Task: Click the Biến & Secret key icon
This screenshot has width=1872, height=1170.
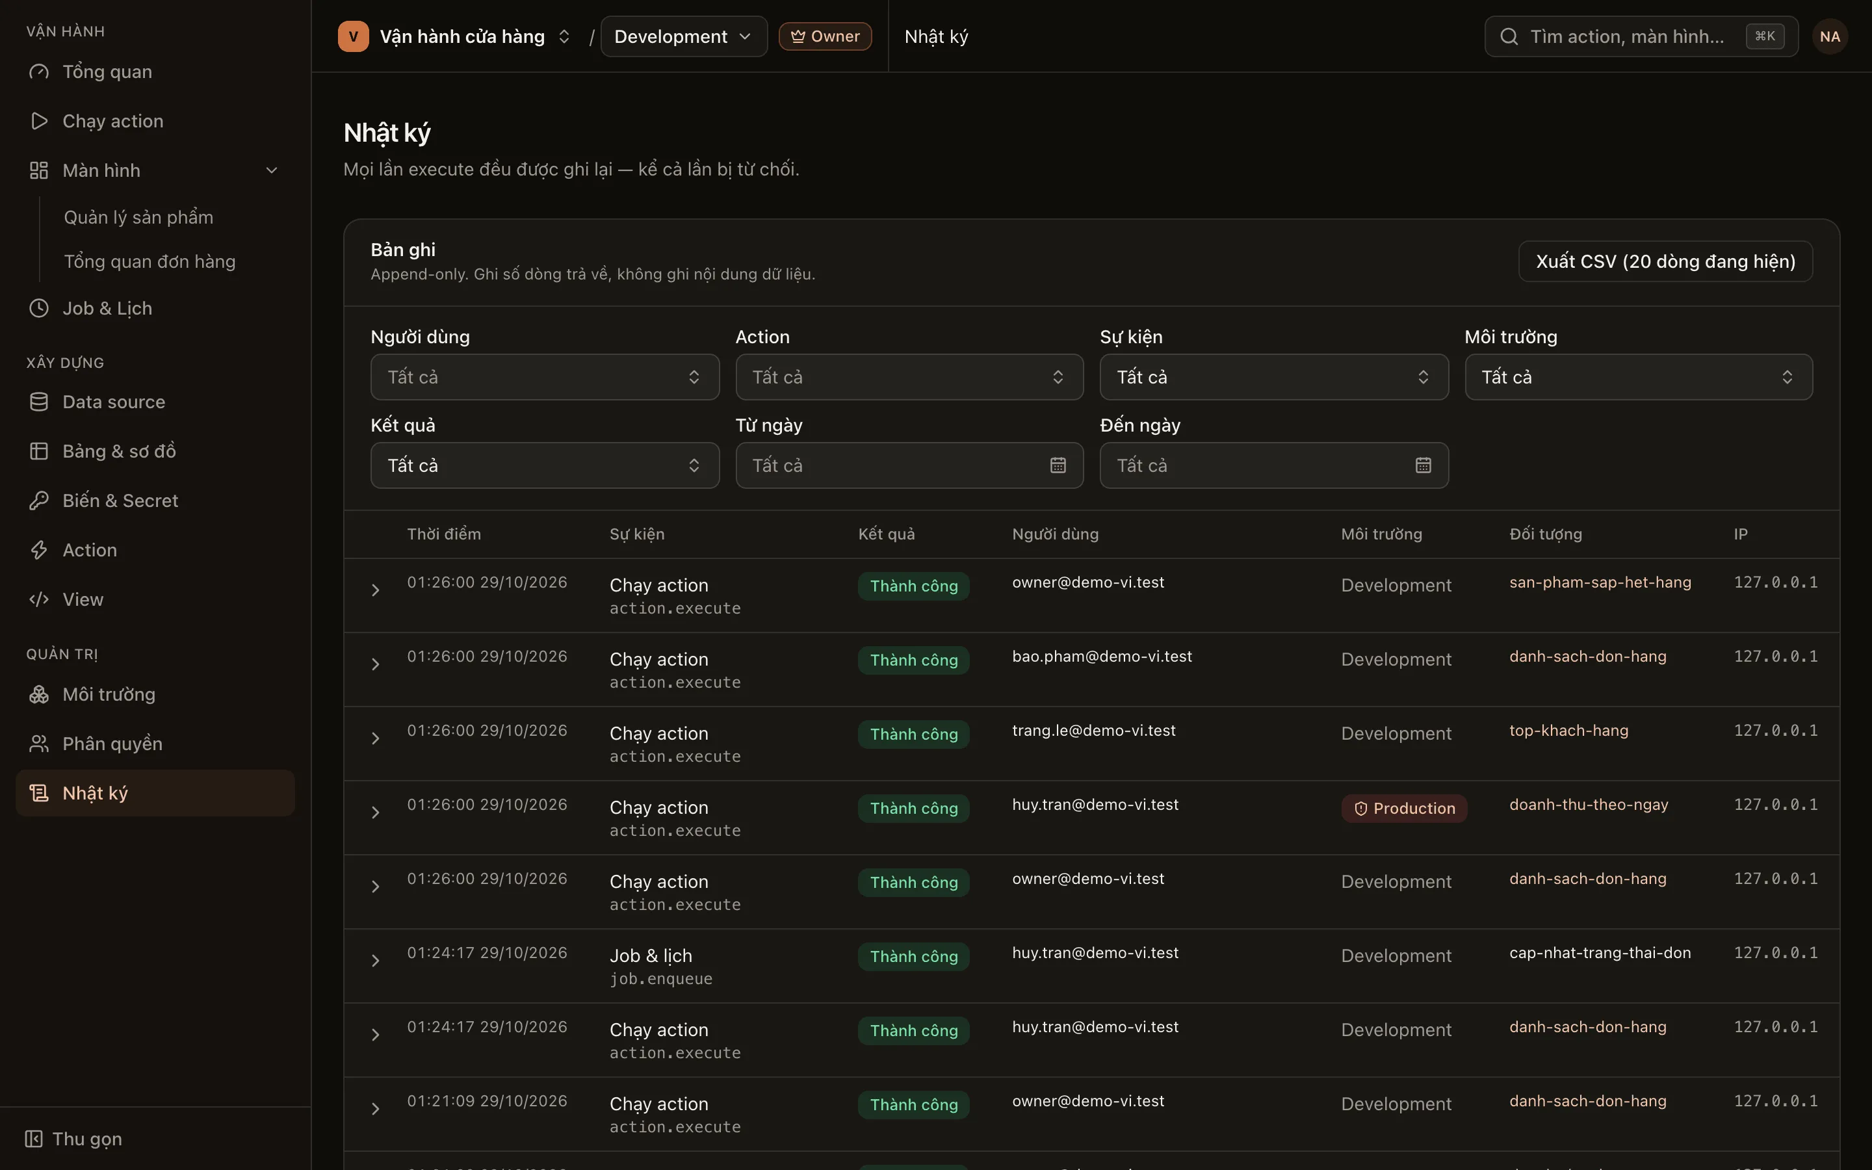Action: (39, 500)
